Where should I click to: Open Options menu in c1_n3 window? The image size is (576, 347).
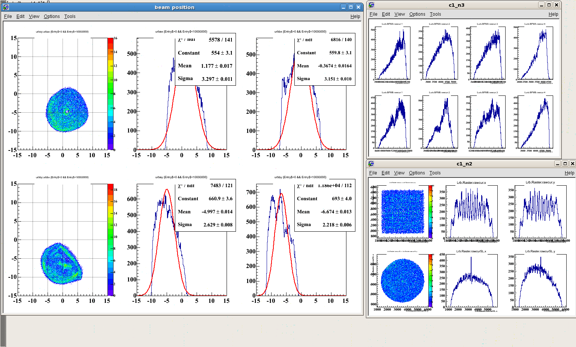pos(417,14)
